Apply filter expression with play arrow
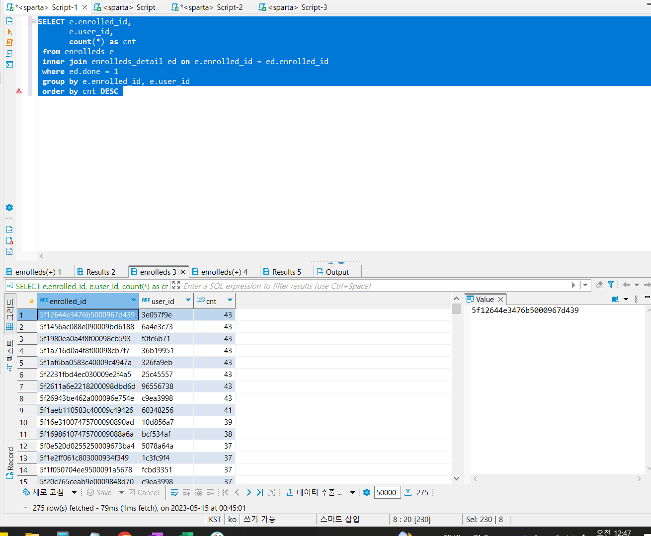 [573, 285]
